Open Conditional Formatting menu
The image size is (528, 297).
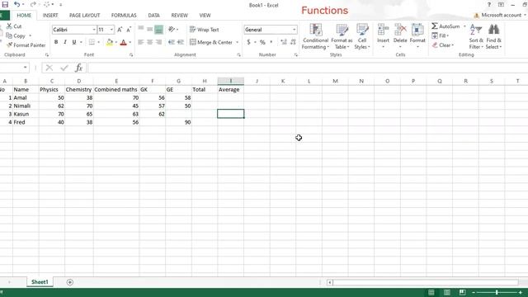pyautogui.click(x=315, y=36)
